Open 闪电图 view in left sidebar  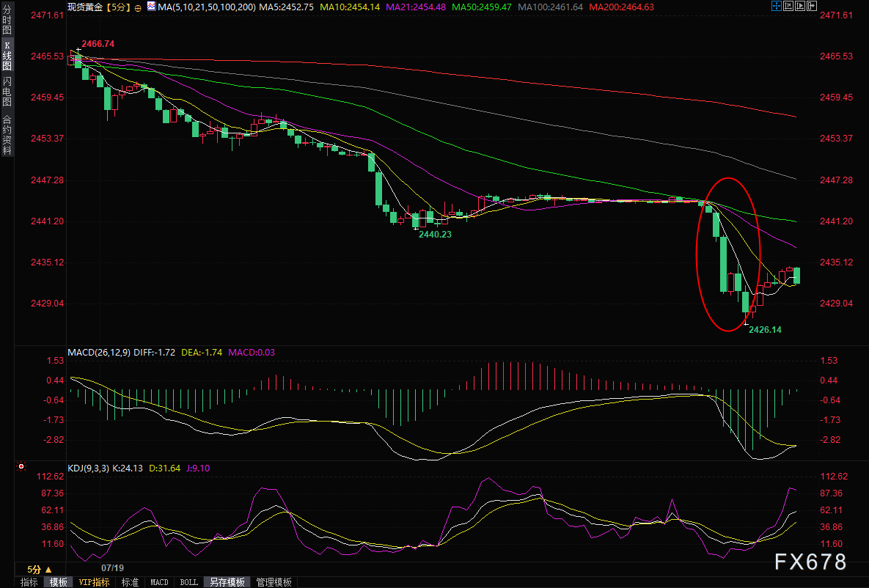[x=7, y=92]
